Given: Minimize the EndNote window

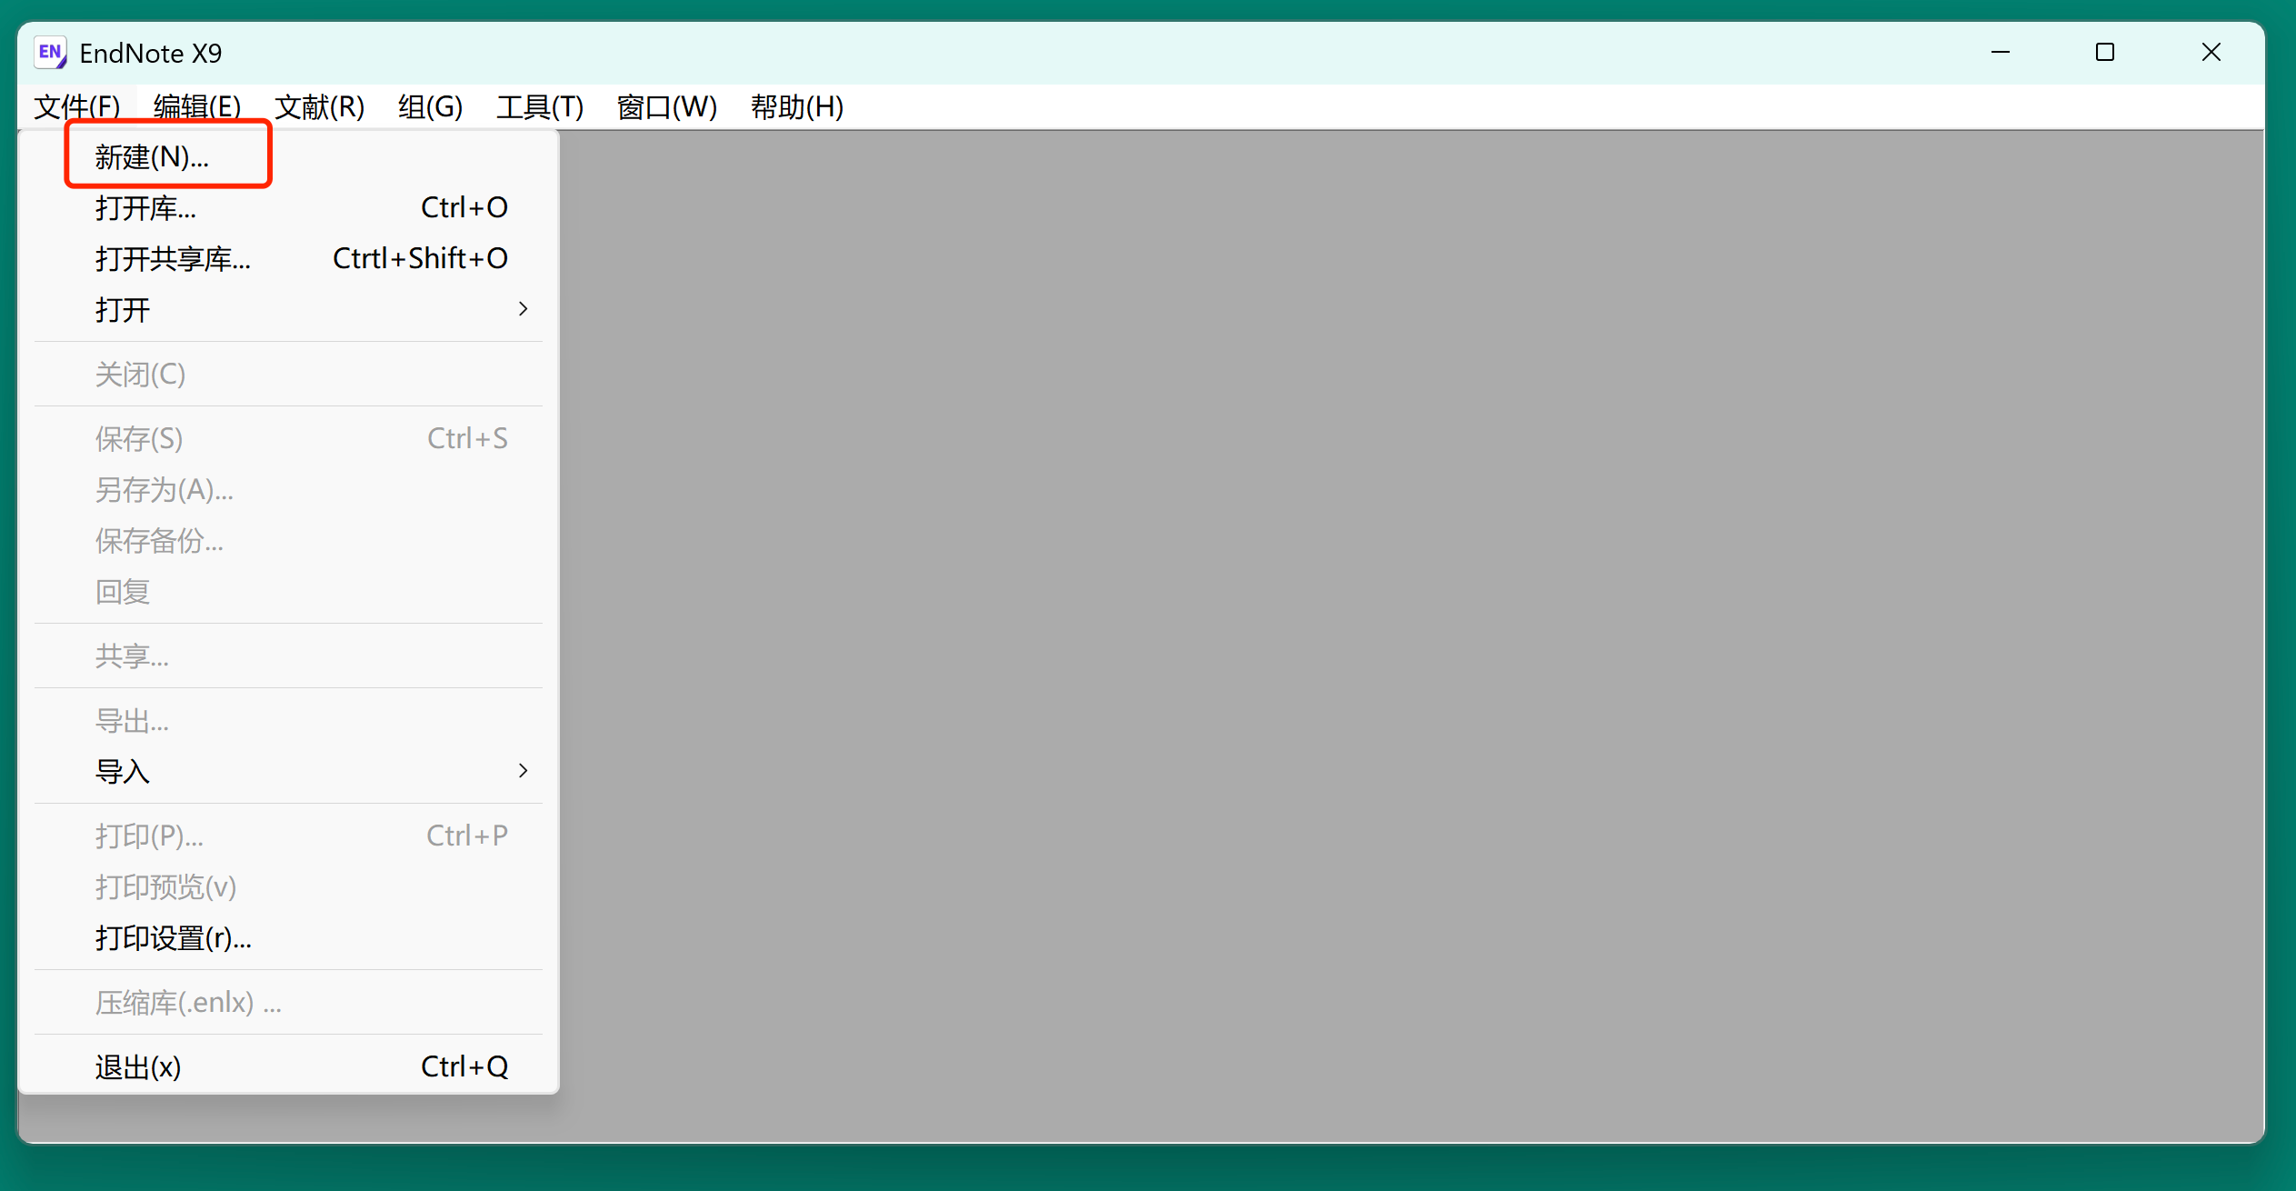Looking at the screenshot, I should pyautogui.click(x=2002, y=52).
